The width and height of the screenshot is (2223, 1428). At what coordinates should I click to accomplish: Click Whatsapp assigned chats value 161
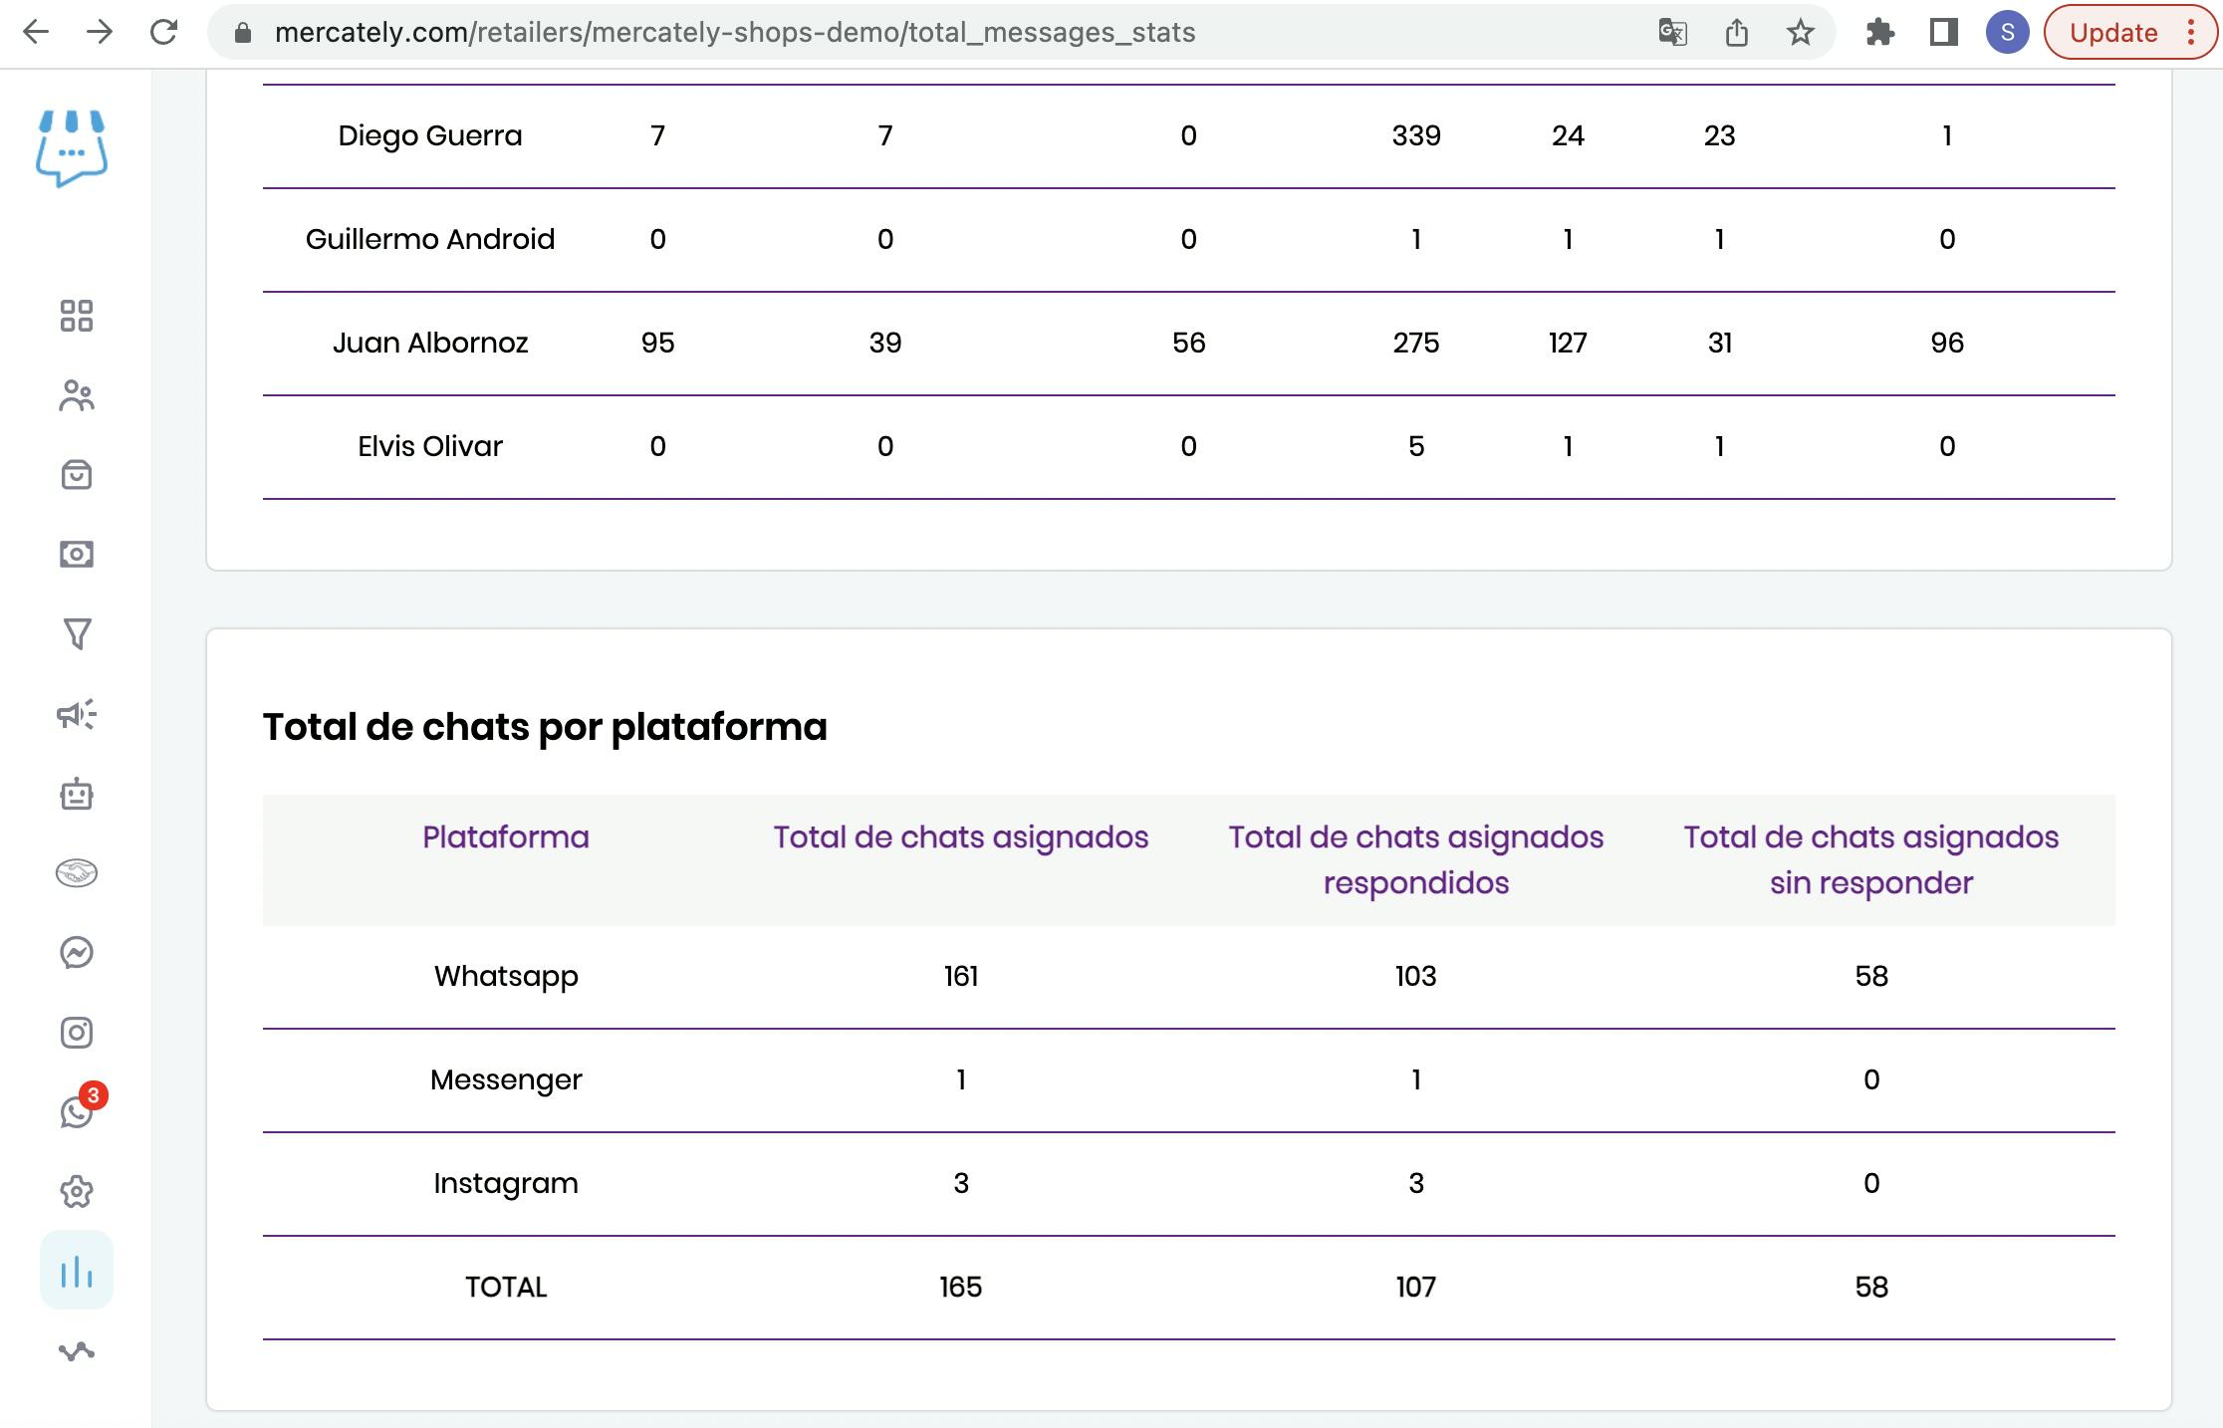pyautogui.click(x=961, y=976)
